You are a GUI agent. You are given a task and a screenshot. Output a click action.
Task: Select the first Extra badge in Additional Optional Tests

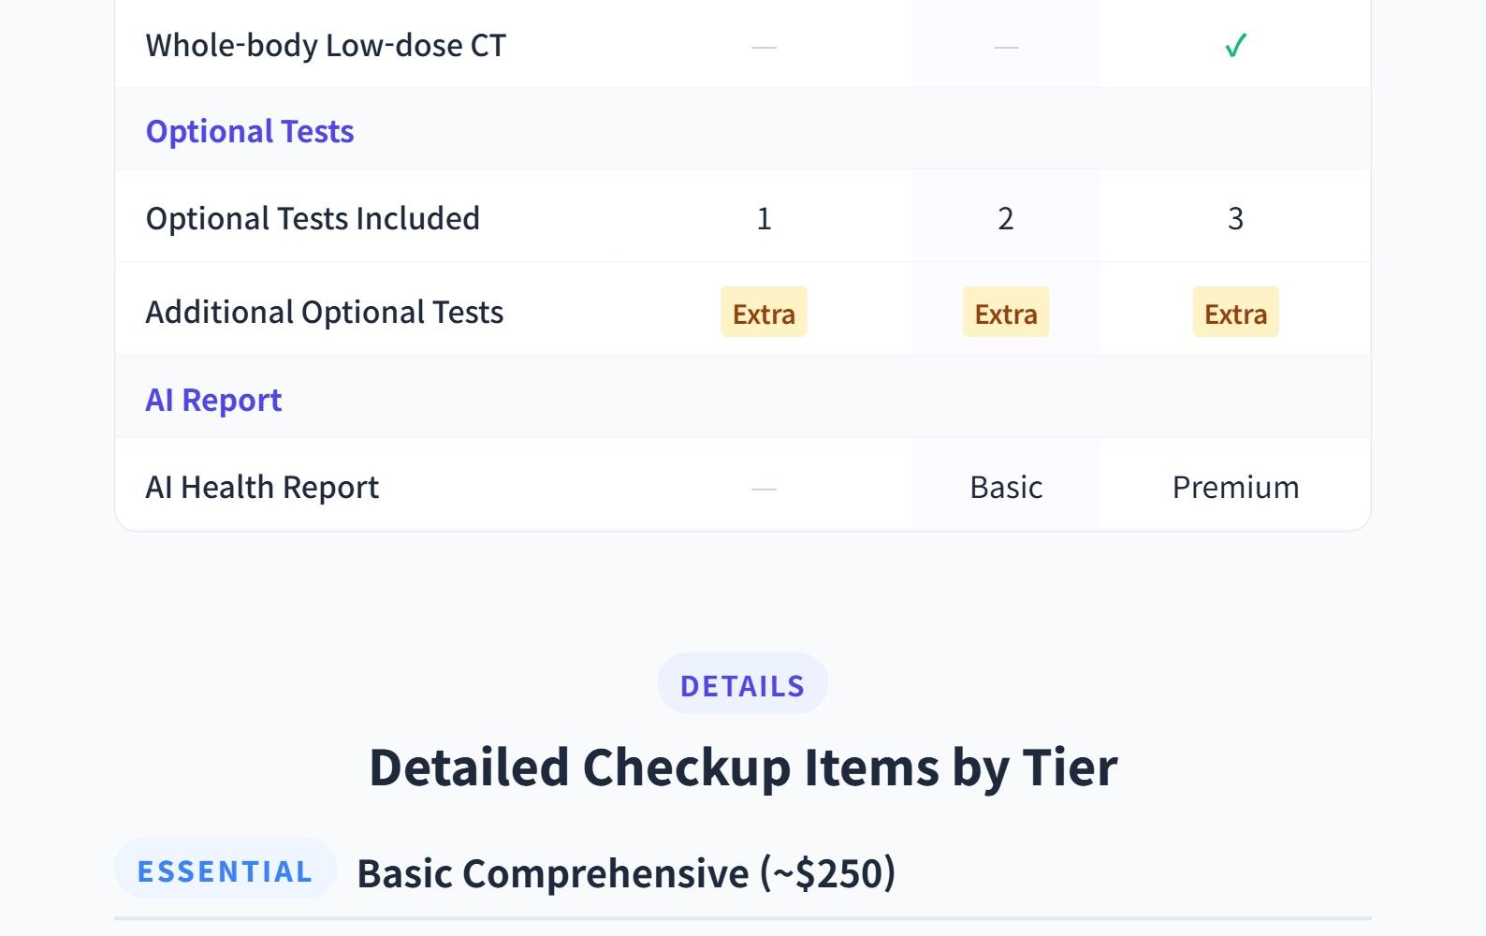click(x=764, y=313)
